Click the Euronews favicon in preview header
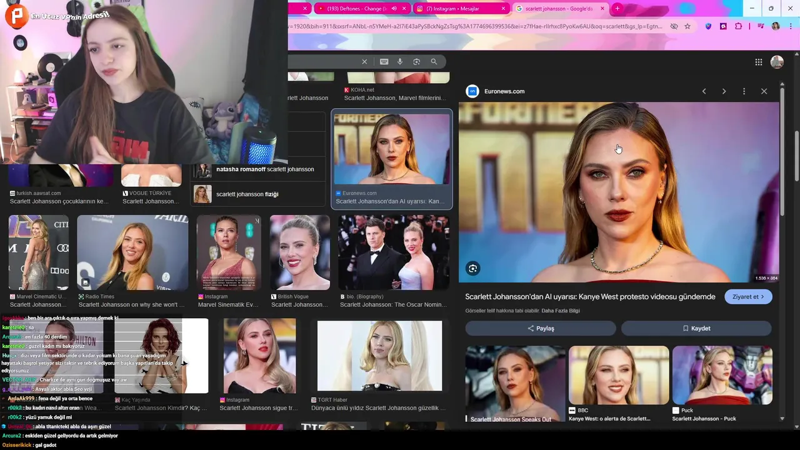Image resolution: width=800 pixels, height=450 pixels. coord(472,91)
